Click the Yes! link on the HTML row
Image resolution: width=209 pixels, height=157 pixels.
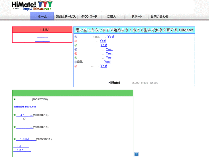tap(111, 37)
